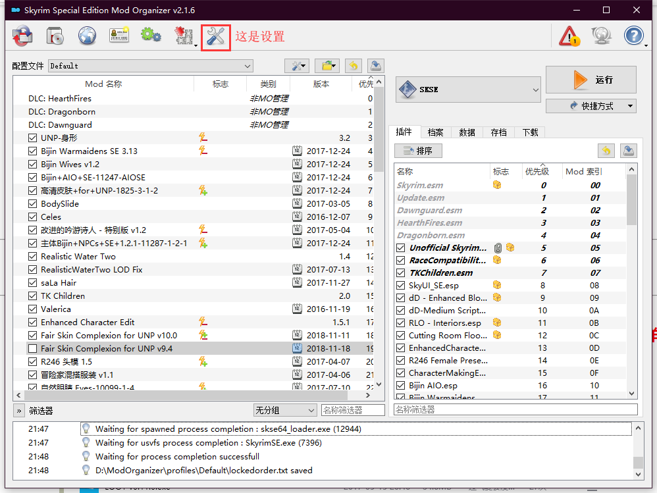Click inside the plugin name filter field

pos(513,409)
